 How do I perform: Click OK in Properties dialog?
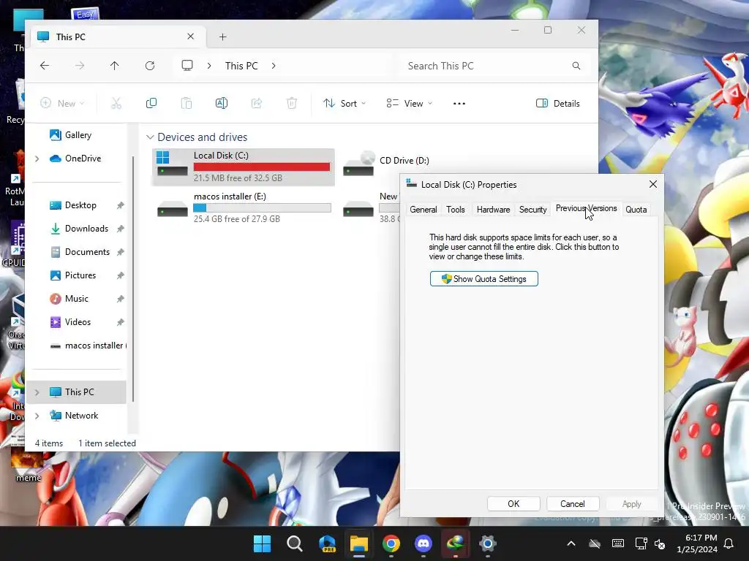click(513, 504)
